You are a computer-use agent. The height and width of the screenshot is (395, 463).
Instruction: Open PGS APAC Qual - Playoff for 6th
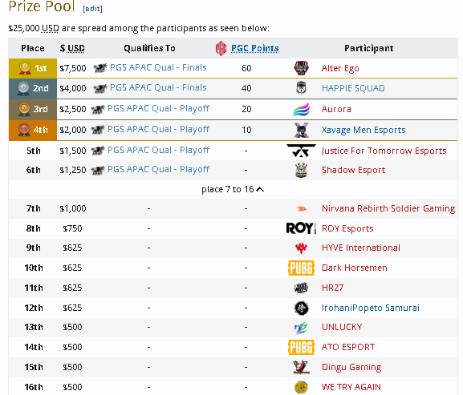[158, 169]
